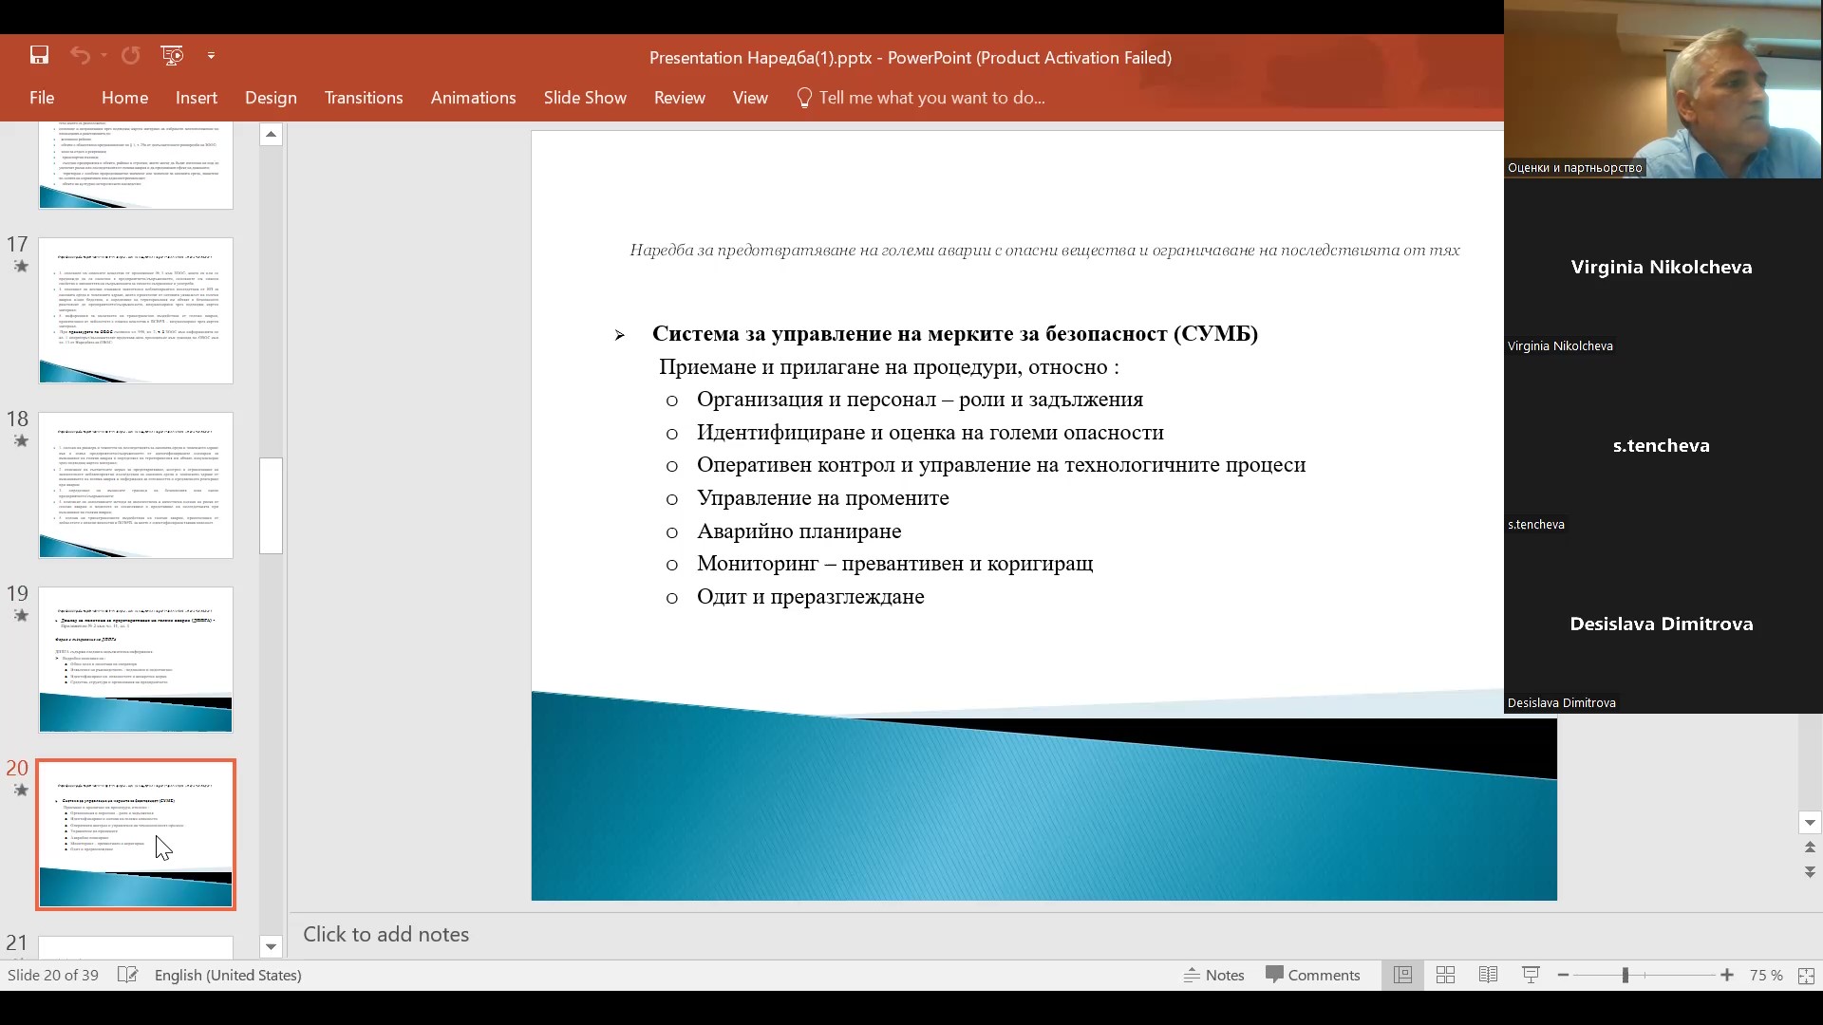
Task: Click the Save icon in Quick Access Toolbar
Action: pos(39,56)
